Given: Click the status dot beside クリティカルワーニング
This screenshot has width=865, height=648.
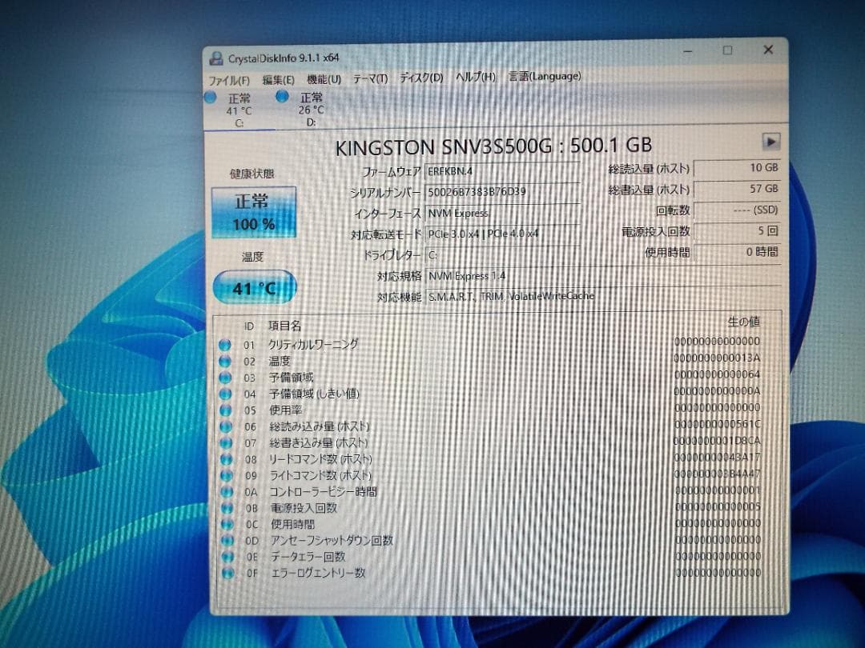Looking at the screenshot, I should click(226, 344).
